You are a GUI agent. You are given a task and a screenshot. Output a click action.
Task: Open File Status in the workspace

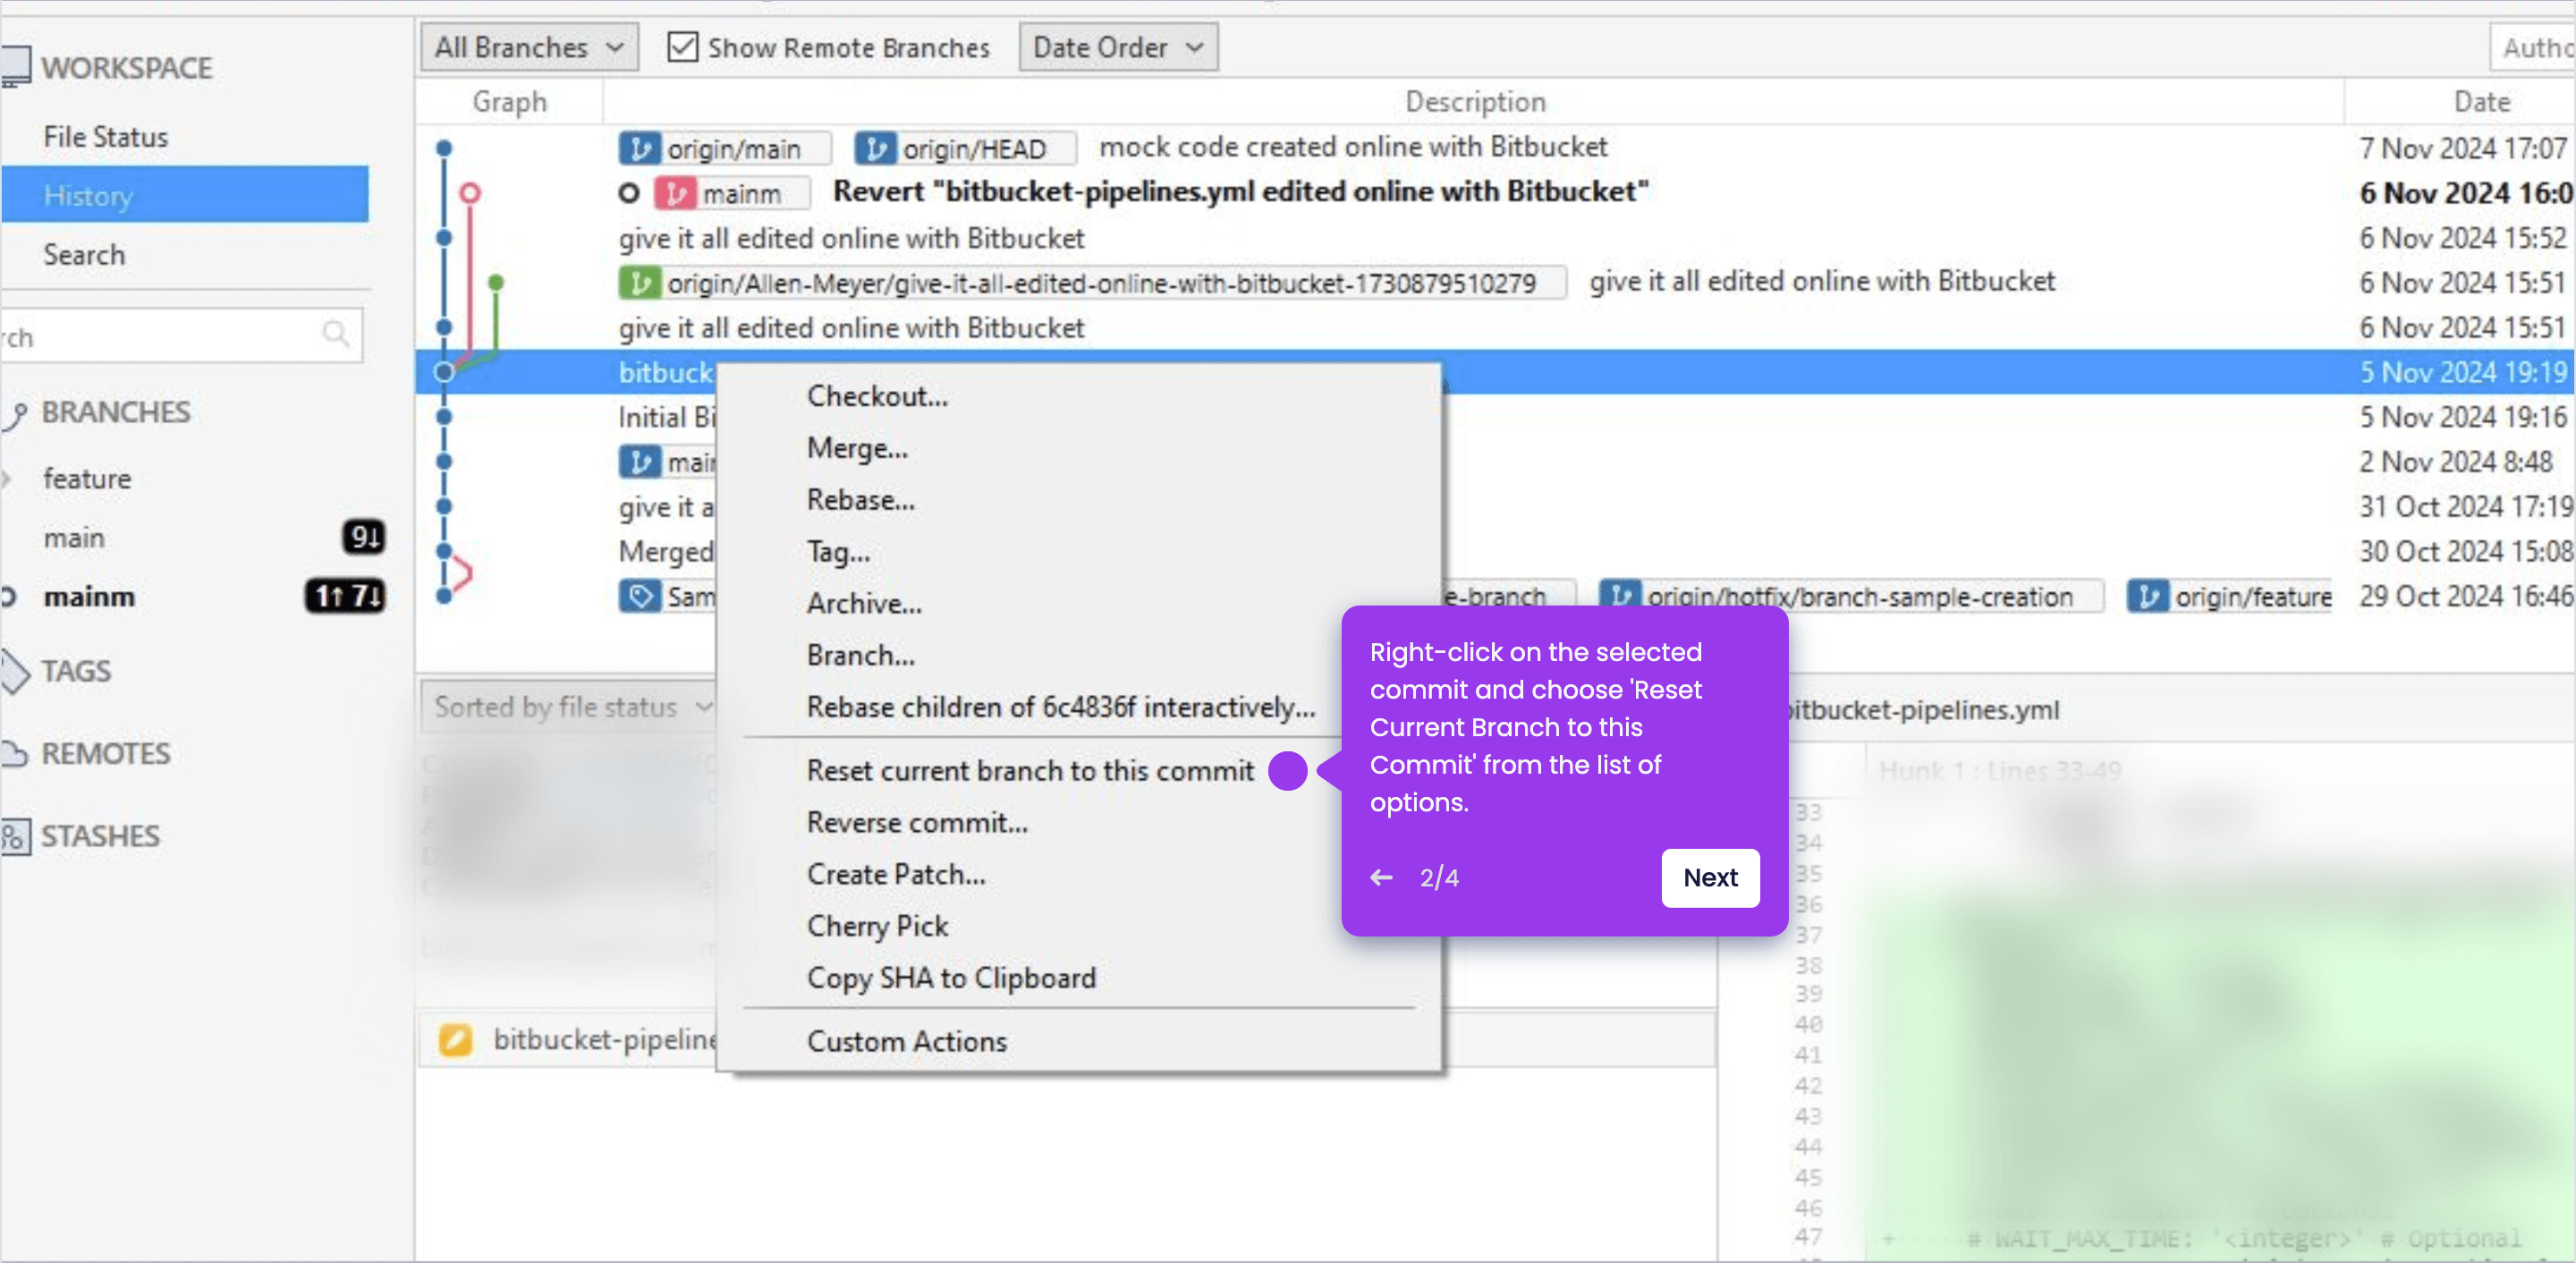pyautogui.click(x=105, y=137)
